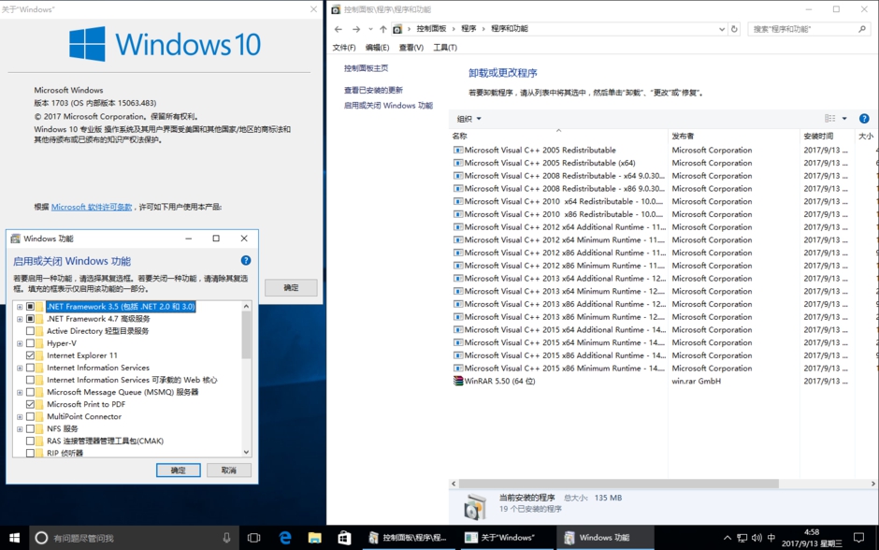Open the Edit (E) menu

pos(377,48)
